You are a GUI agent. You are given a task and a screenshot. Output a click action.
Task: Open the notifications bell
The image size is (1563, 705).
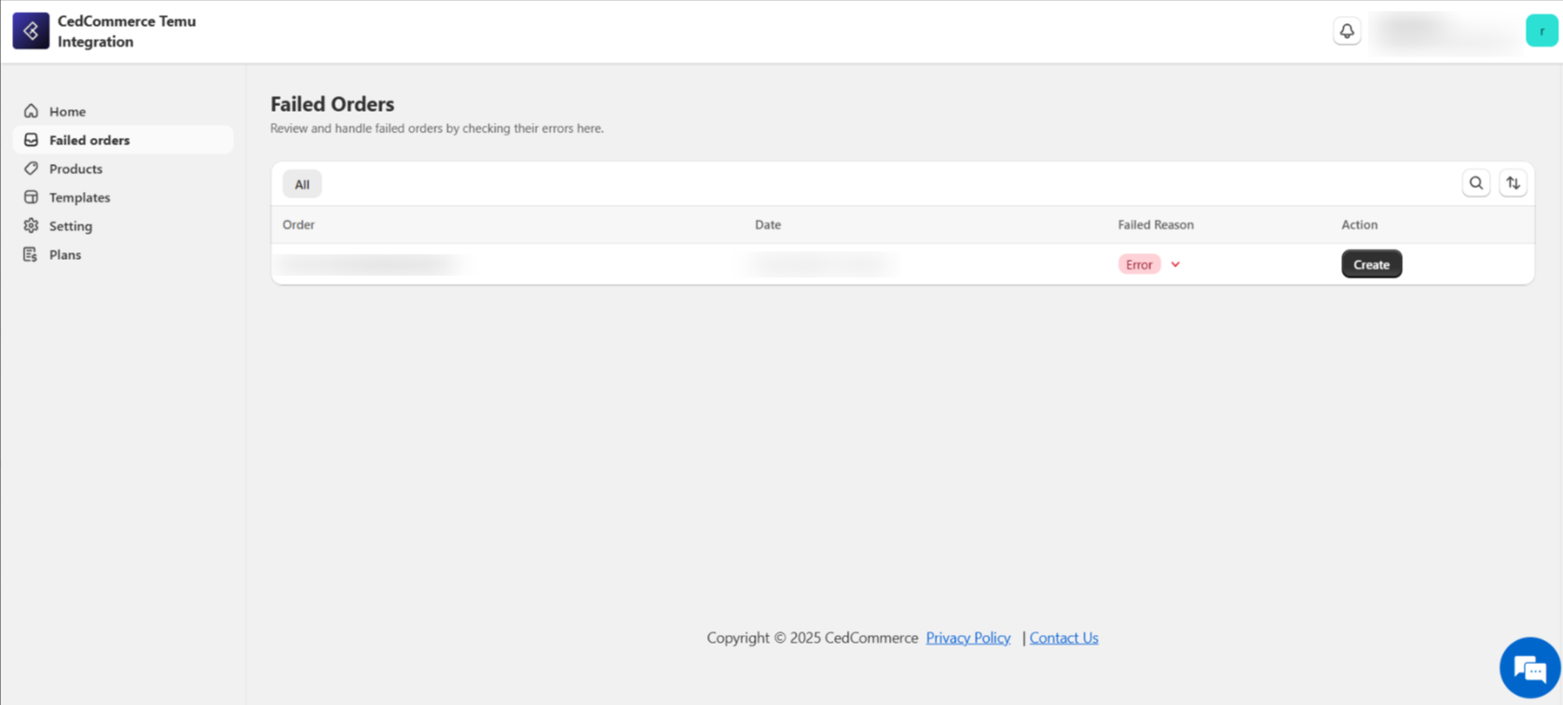pos(1347,31)
